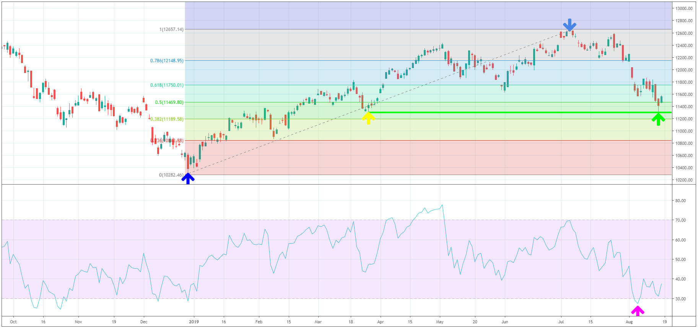This screenshot has height=329, width=698.
Task: Click the Fibonacci 1(12657.14) level label
Action: point(171,29)
